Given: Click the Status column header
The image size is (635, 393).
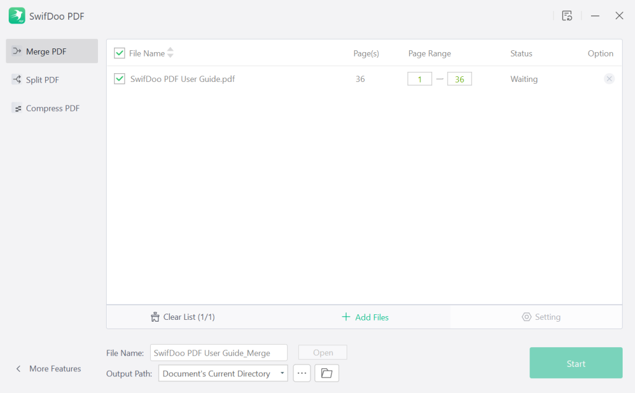Looking at the screenshot, I should [521, 53].
